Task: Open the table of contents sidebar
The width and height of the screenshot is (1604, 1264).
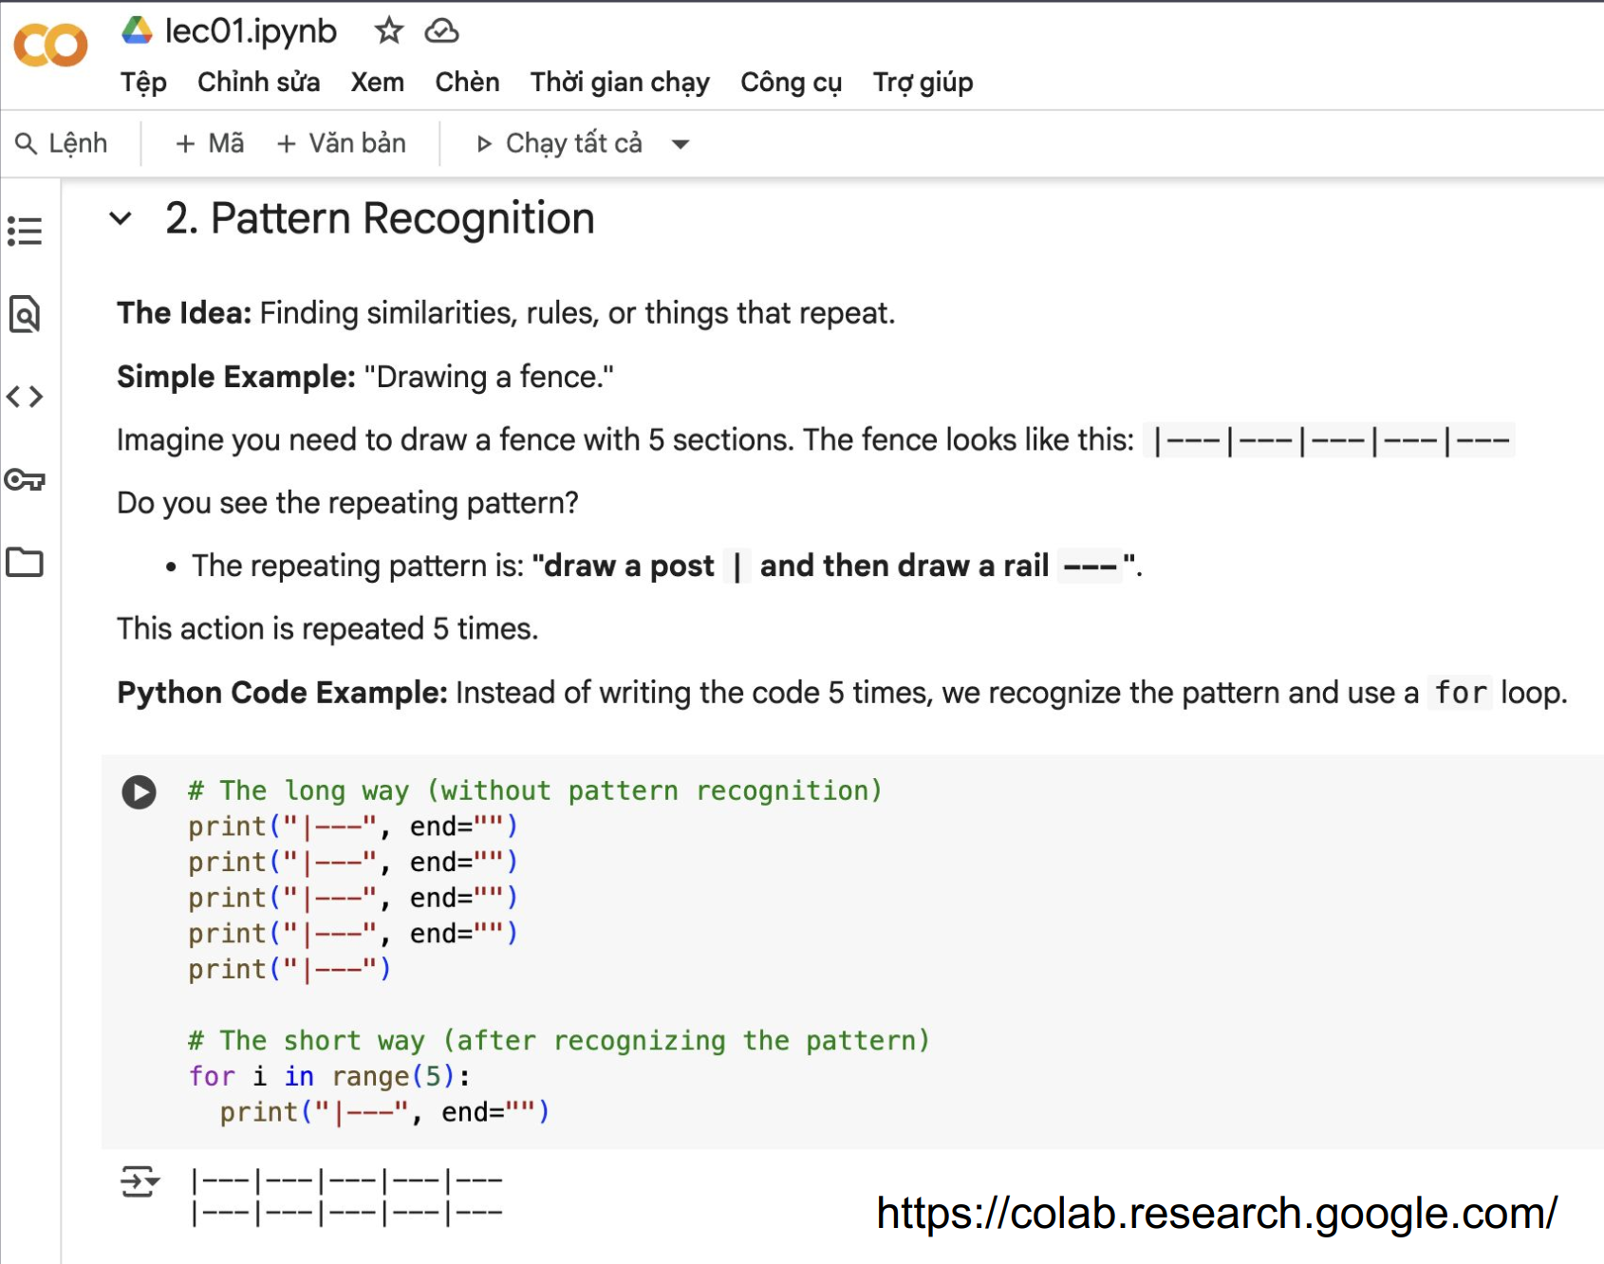Action: point(26,231)
